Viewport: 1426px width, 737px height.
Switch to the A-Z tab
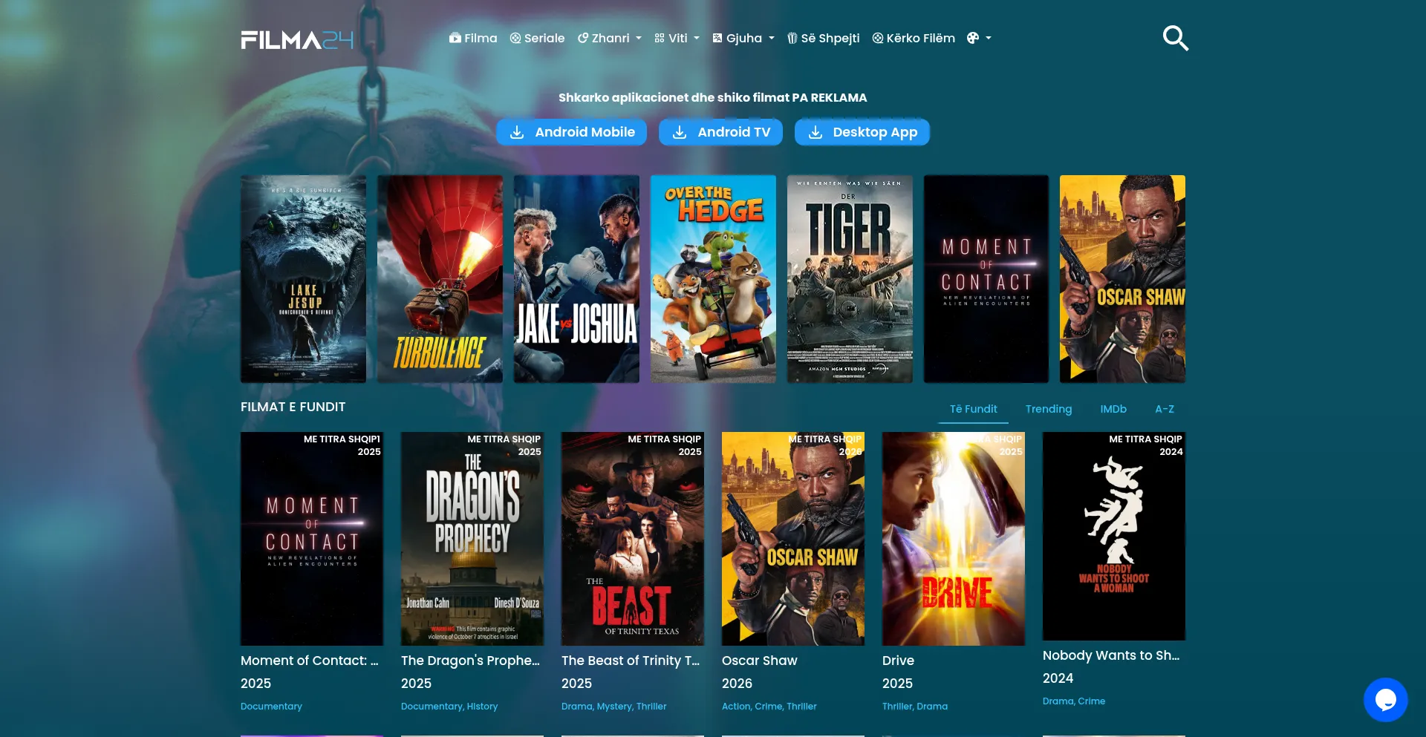point(1165,409)
